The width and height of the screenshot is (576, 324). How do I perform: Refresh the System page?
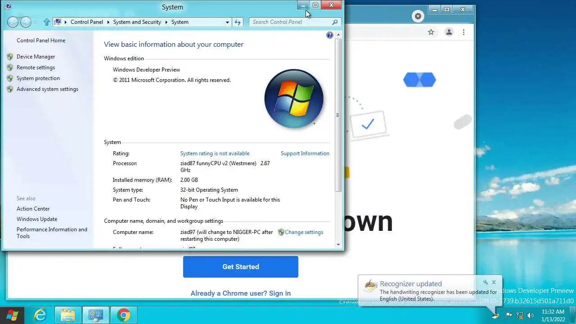238,22
